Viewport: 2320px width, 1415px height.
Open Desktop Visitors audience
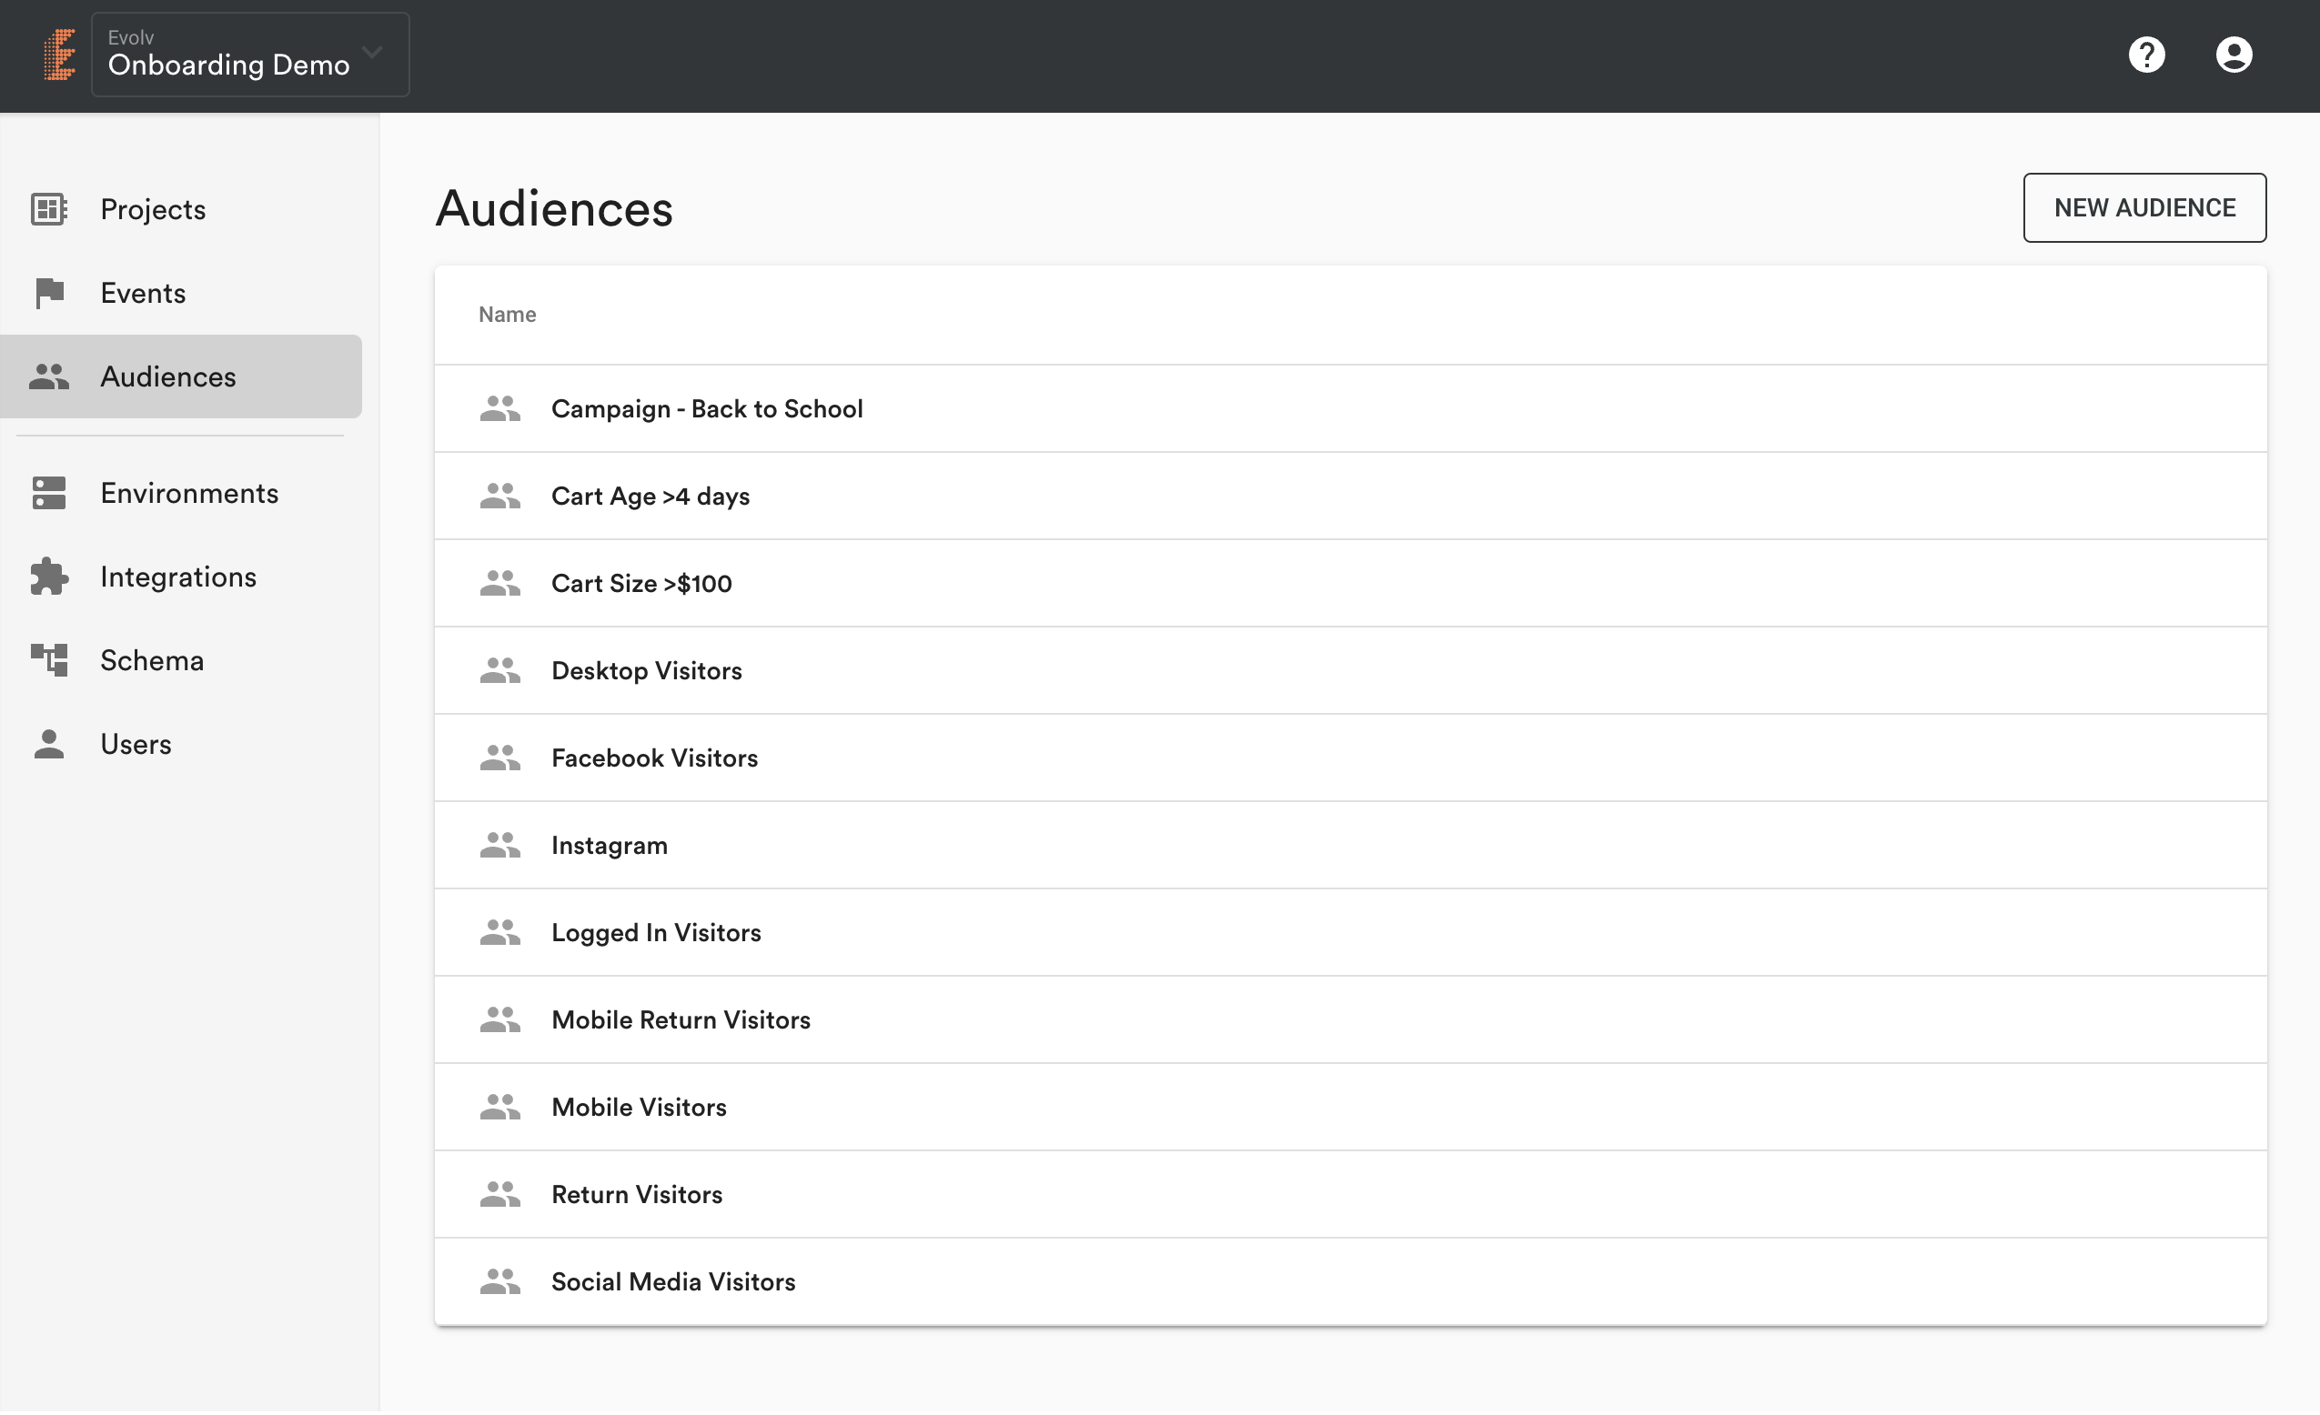(x=647, y=672)
